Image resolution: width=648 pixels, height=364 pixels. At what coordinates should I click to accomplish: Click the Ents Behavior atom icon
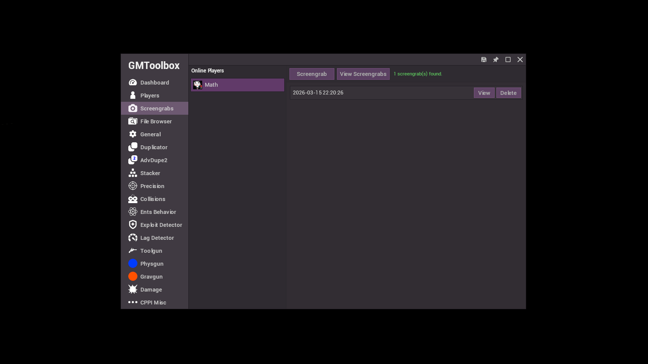[133, 212]
